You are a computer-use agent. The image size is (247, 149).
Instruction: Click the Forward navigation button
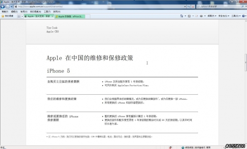8,7
